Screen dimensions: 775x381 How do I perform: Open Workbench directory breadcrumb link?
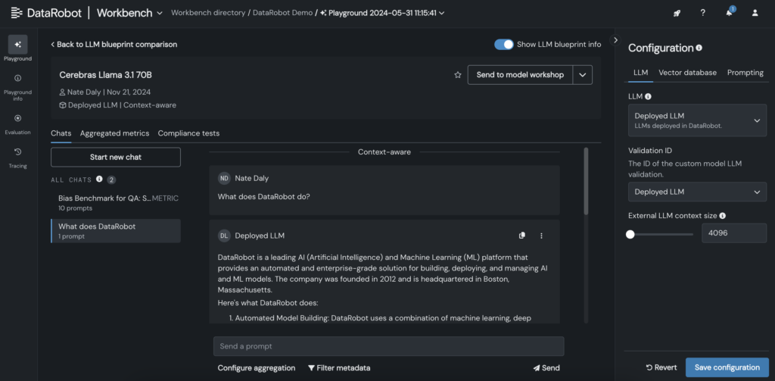coord(208,13)
